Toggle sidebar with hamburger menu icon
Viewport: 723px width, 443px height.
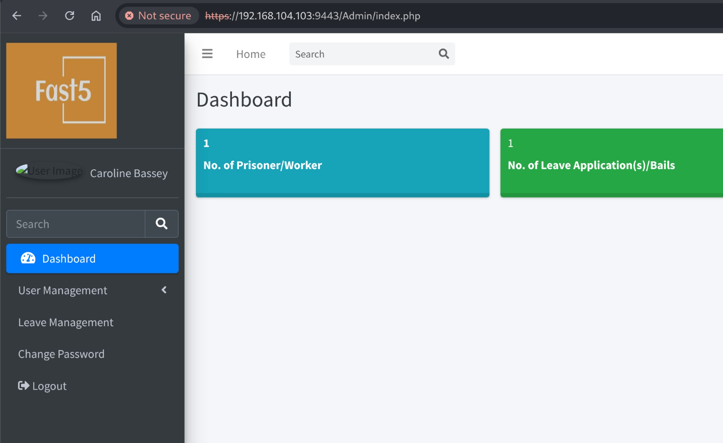pos(207,54)
